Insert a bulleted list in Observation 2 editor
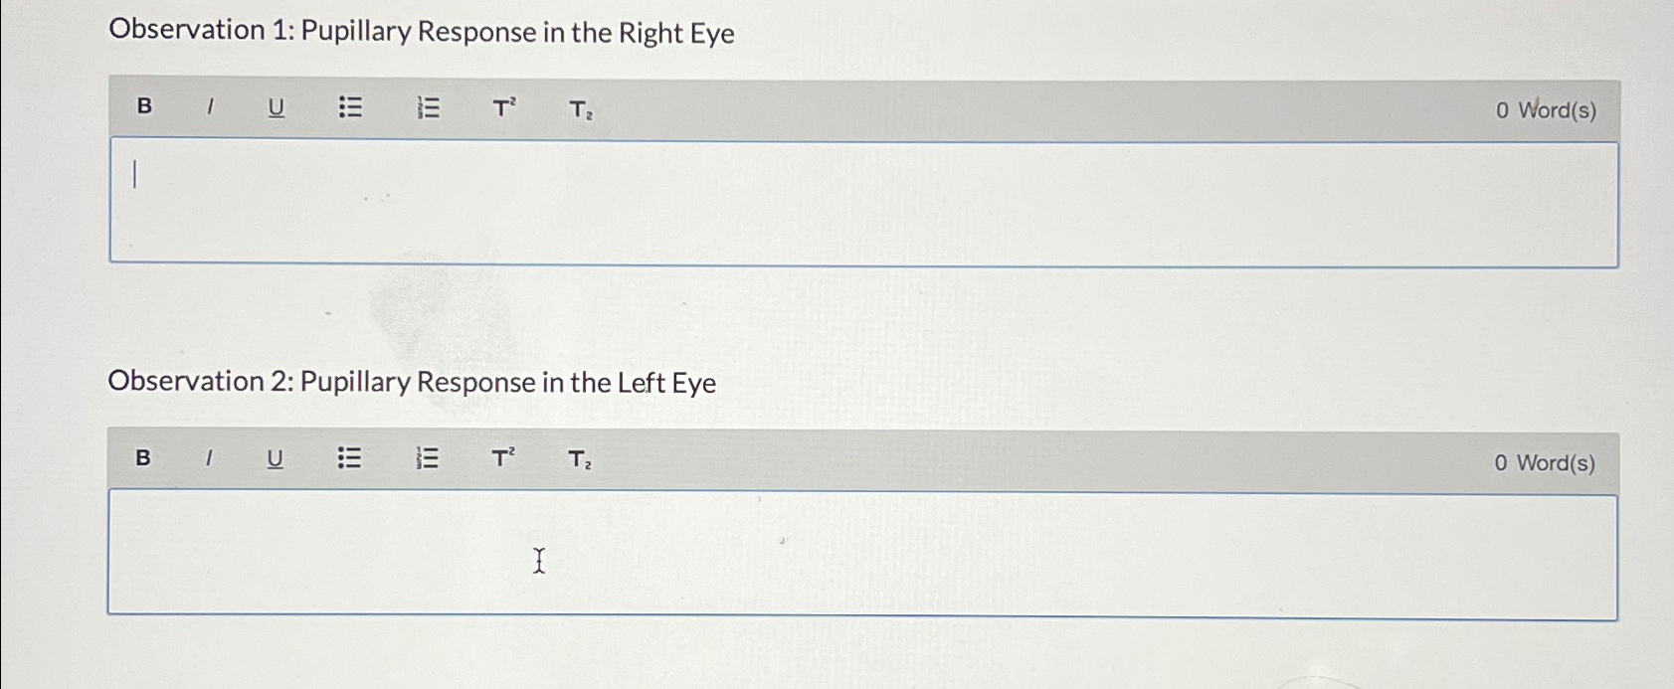 pos(350,458)
